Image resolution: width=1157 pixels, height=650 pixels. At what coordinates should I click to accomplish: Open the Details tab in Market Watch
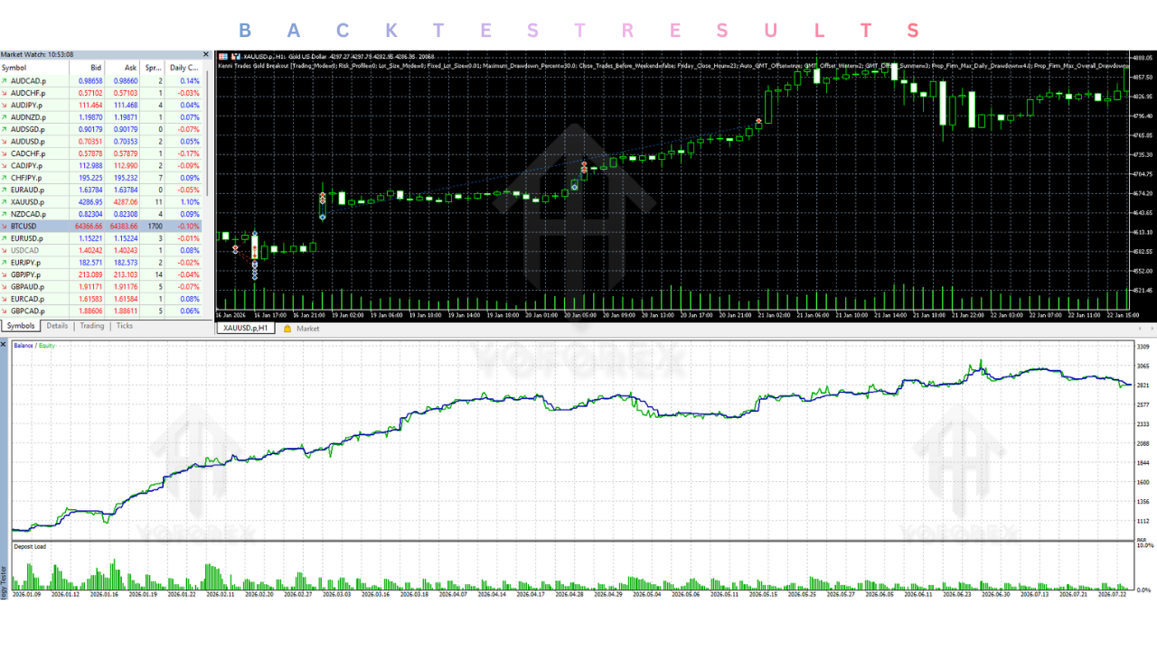pyautogui.click(x=57, y=326)
